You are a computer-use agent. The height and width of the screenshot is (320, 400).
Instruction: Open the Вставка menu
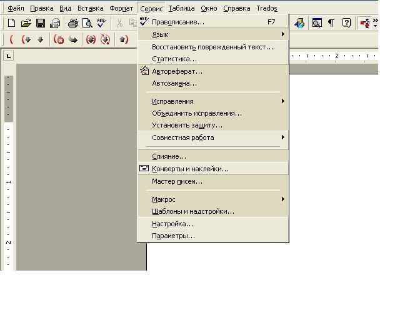pos(90,8)
